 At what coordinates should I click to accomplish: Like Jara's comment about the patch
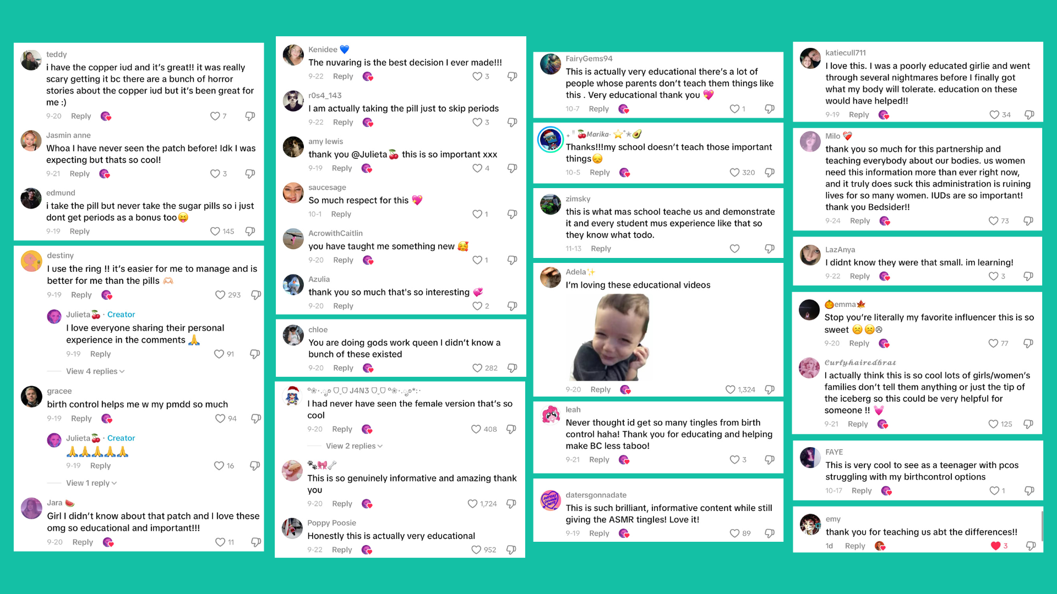point(220,542)
